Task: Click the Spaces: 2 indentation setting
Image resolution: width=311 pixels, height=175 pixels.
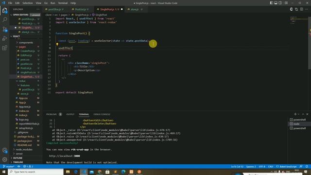Action: 251,166
